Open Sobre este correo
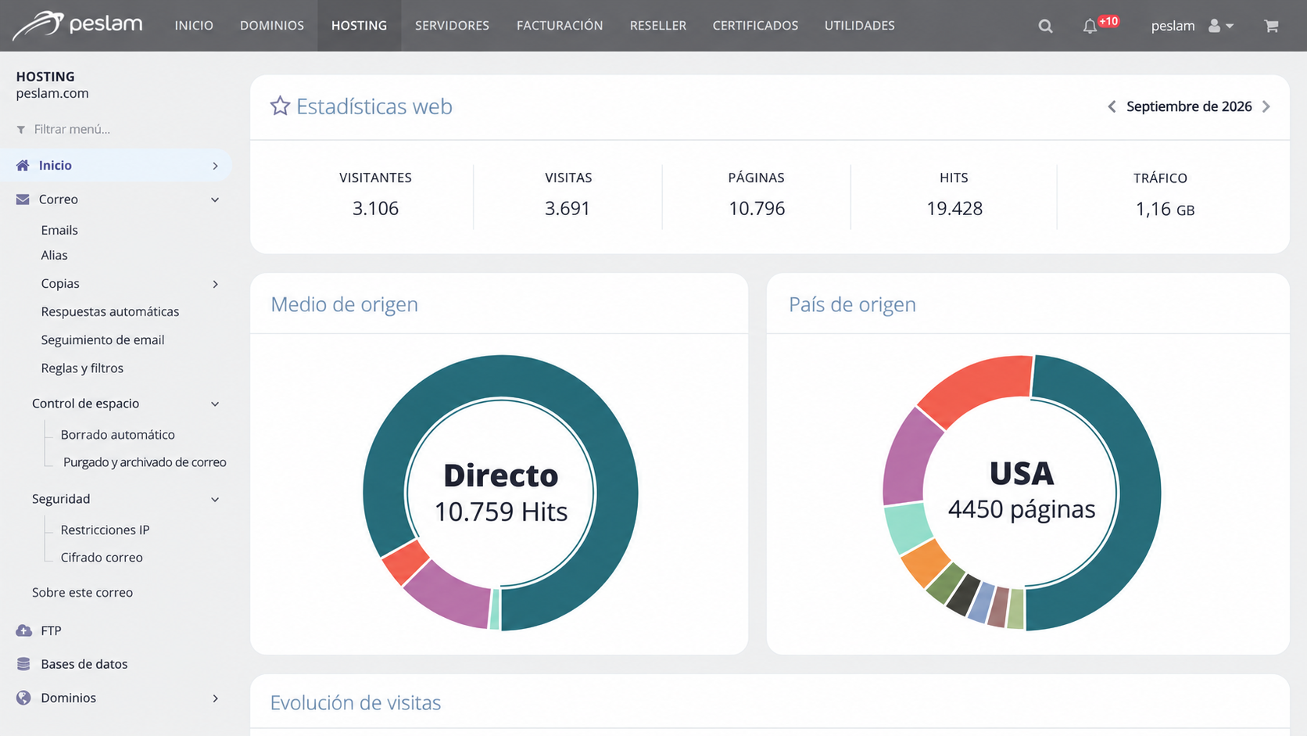1307x736 pixels. [x=82, y=592]
